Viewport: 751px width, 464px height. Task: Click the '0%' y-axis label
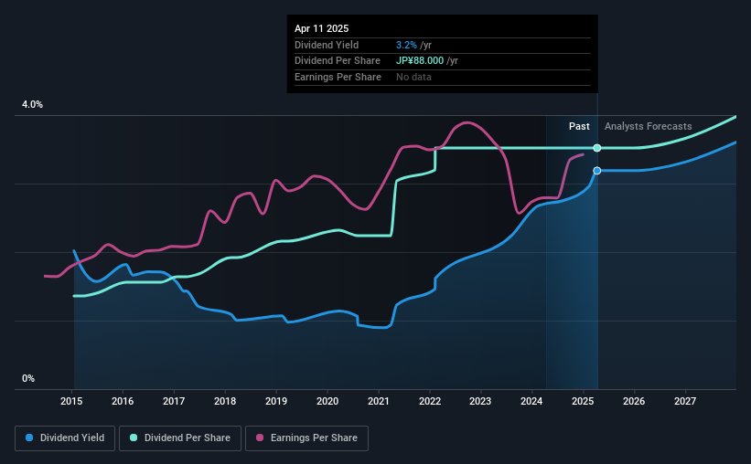pos(28,378)
